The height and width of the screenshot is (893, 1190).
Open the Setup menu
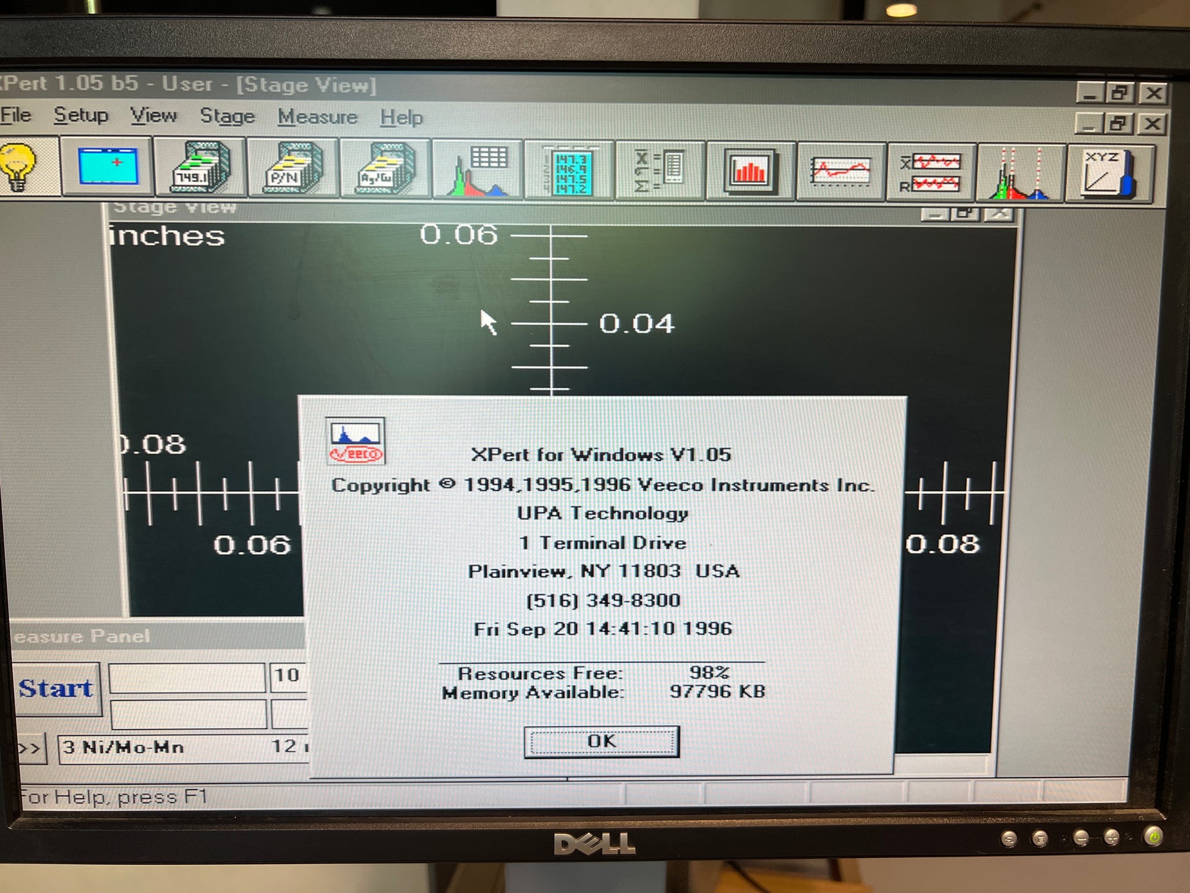[81, 115]
